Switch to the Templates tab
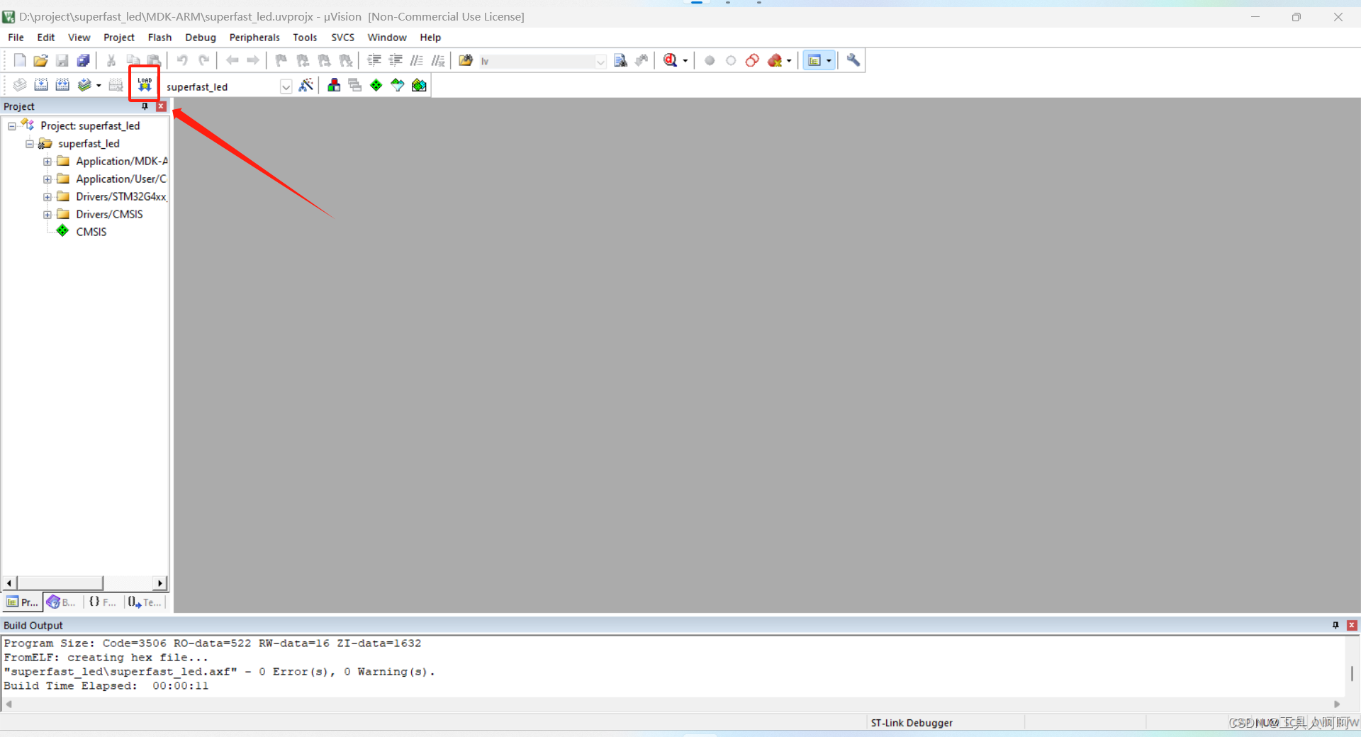 point(145,602)
